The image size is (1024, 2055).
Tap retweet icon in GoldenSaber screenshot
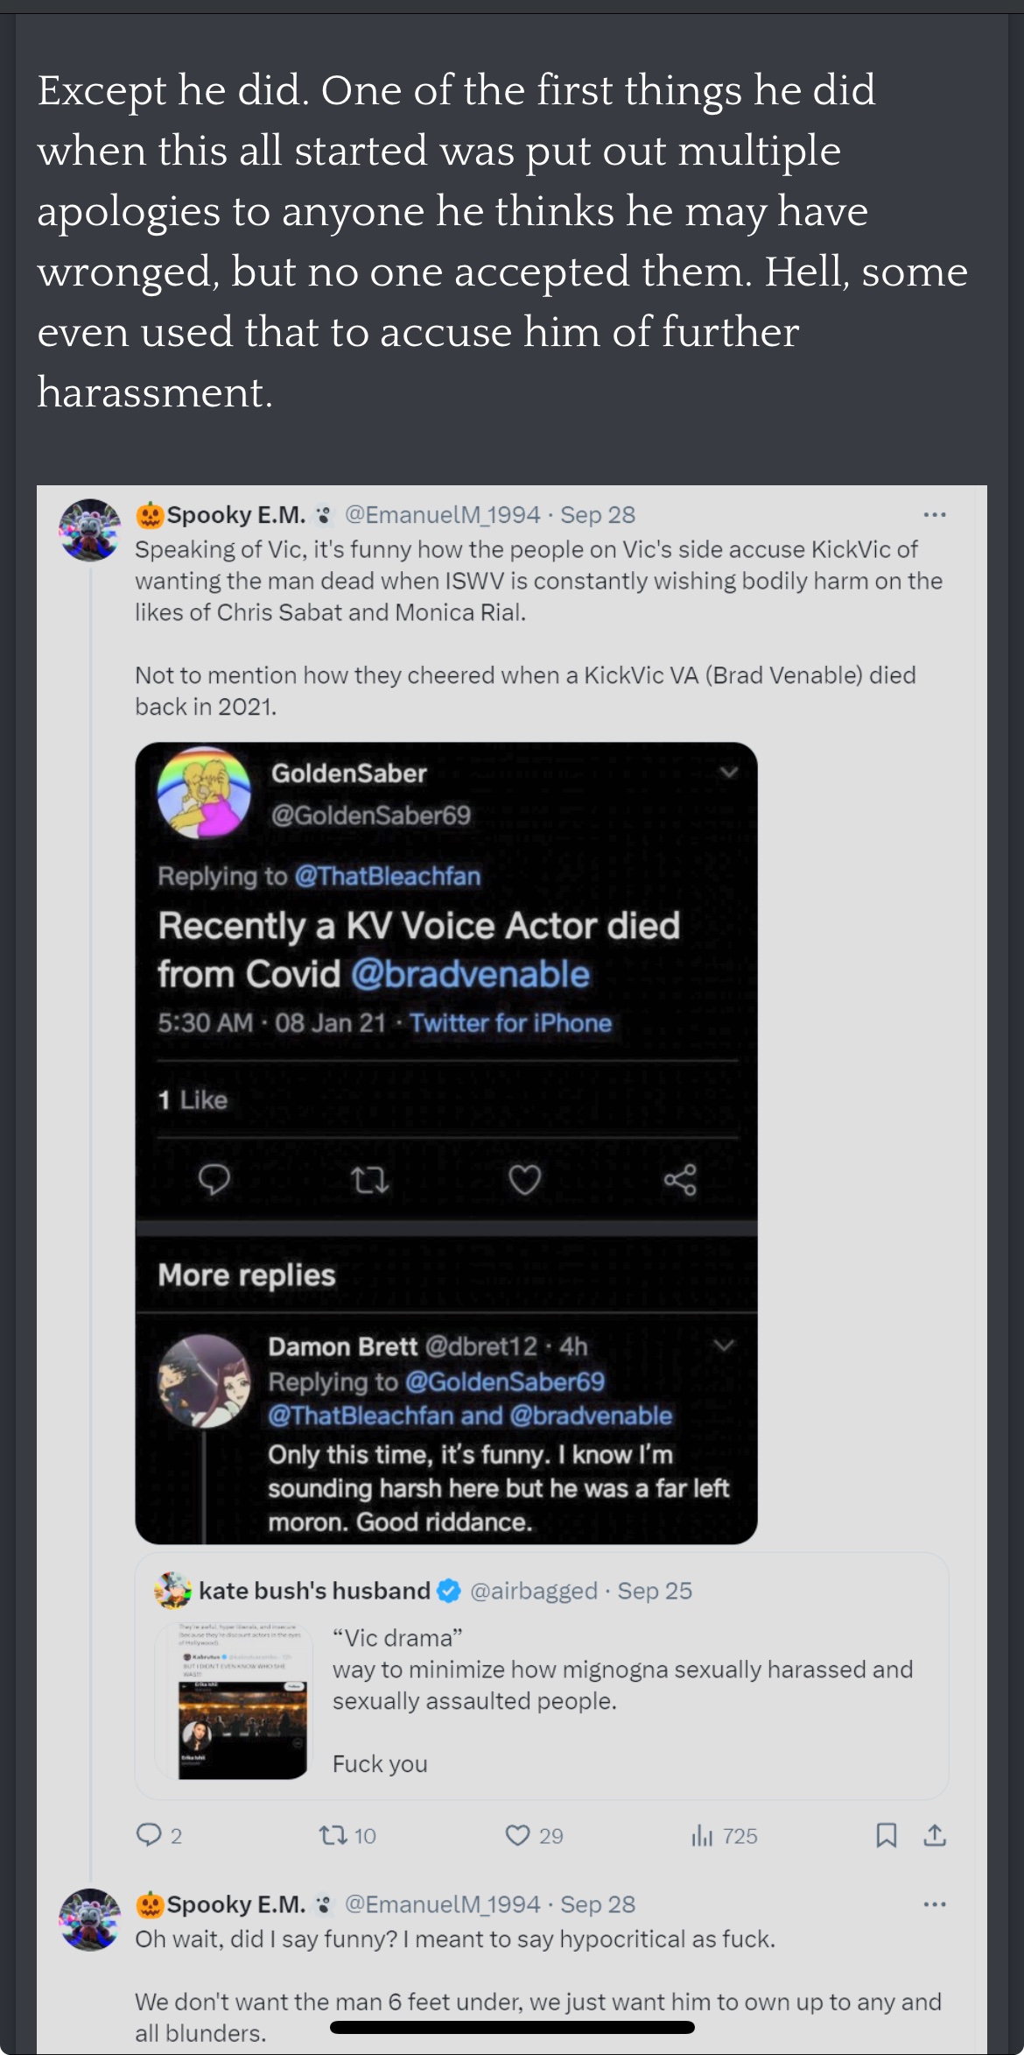point(369,1180)
